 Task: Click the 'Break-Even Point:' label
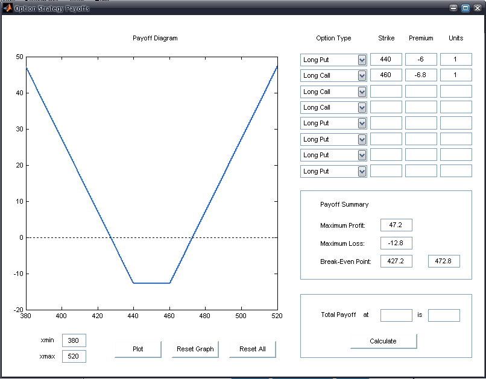pyautogui.click(x=346, y=262)
